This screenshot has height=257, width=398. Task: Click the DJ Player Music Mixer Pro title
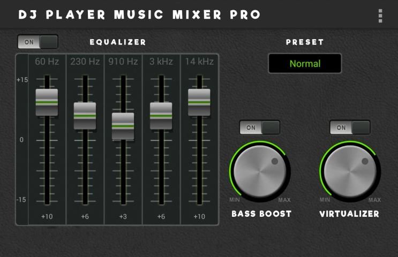point(139,14)
